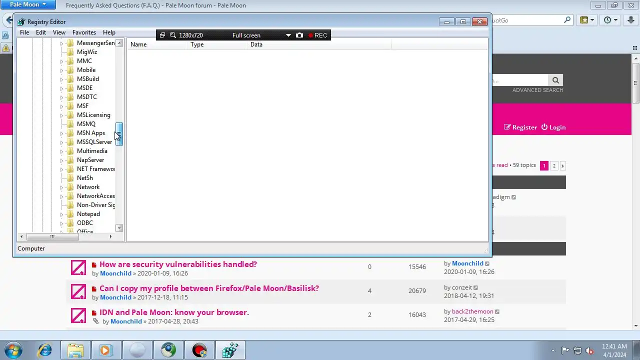Open 'IDN and Pale Moon: know your browser' topic
The width and height of the screenshot is (640, 360).
[x=174, y=312]
